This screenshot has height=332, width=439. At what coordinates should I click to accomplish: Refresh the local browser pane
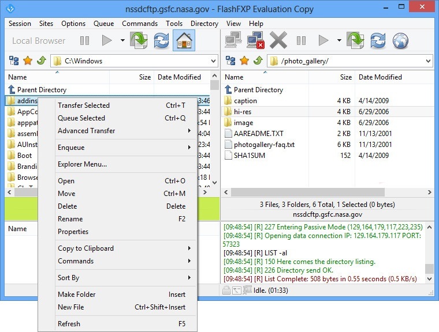tap(162, 41)
